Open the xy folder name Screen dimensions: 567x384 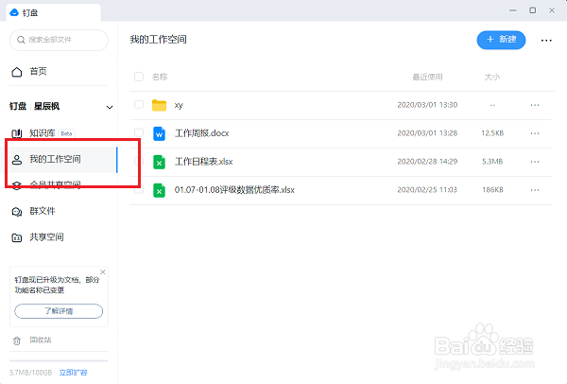(x=179, y=105)
